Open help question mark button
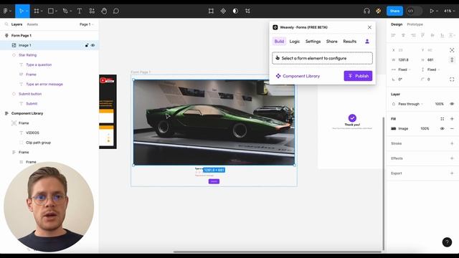The image size is (459, 258). coord(447,242)
